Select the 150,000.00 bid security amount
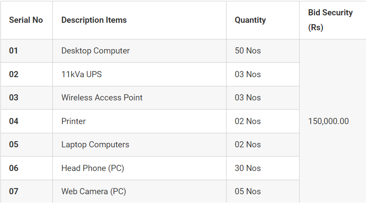Viewport: 366px width, 203px height. coord(329,121)
